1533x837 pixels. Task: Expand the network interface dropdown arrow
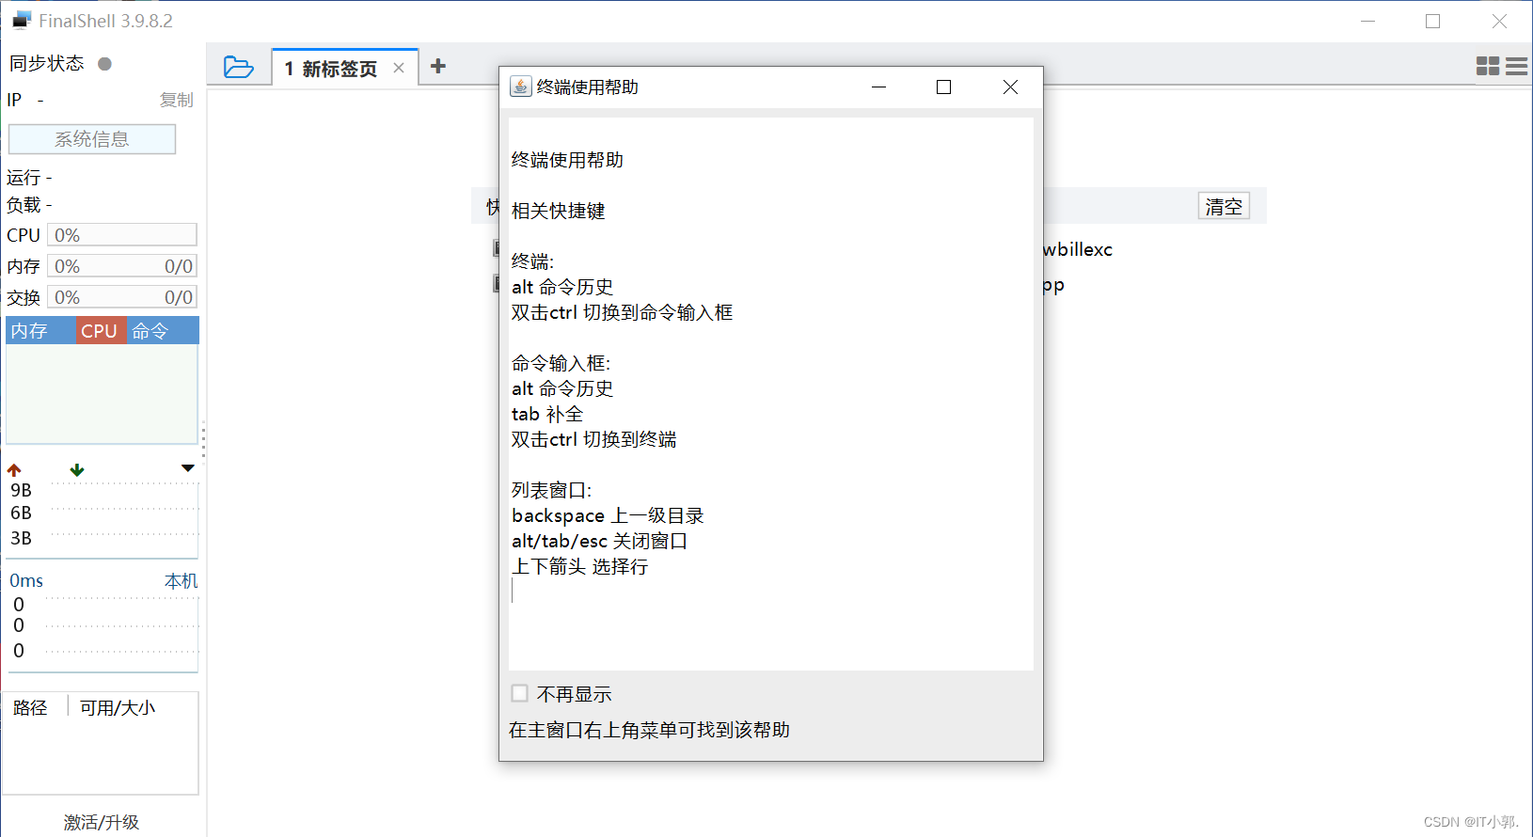pos(188,468)
